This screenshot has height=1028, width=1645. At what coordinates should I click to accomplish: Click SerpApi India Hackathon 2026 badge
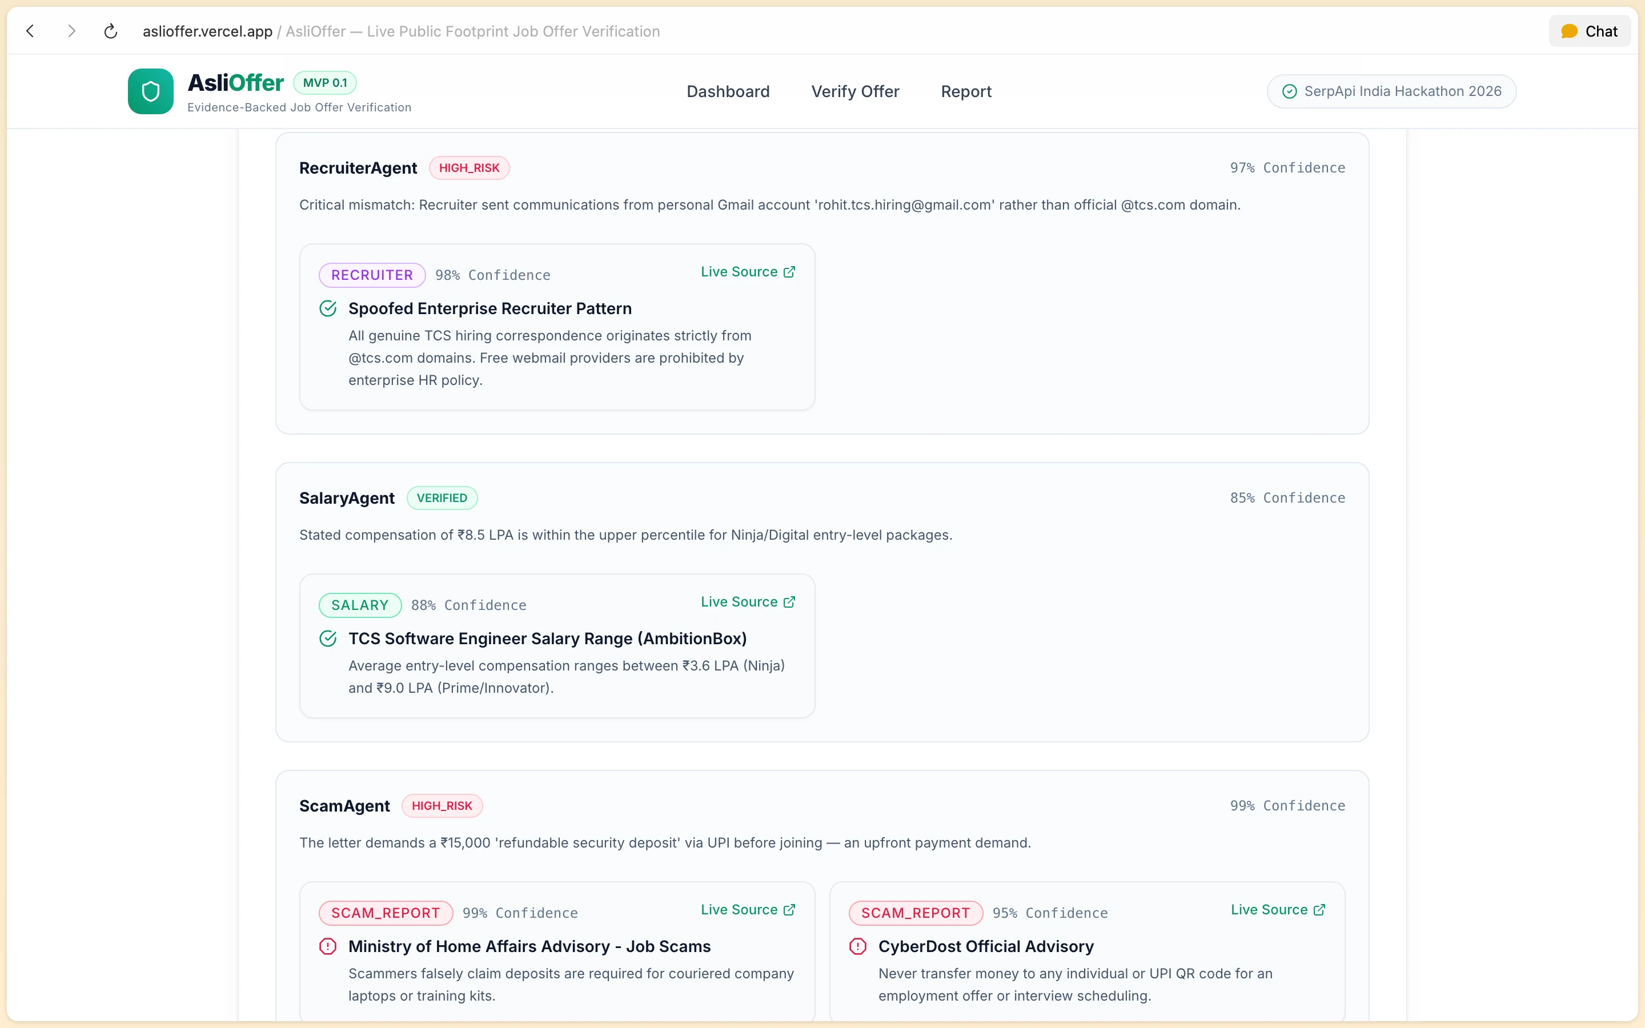click(1391, 91)
